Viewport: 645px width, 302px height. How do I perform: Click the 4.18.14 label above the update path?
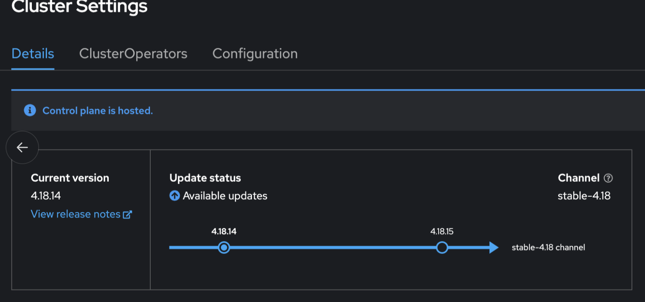pyautogui.click(x=224, y=231)
